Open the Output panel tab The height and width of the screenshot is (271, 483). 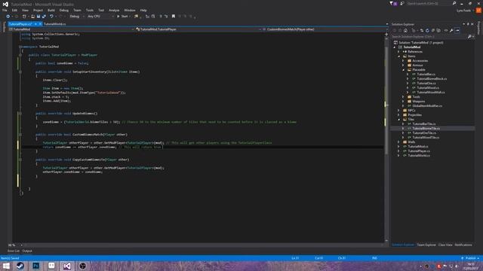click(x=27, y=251)
